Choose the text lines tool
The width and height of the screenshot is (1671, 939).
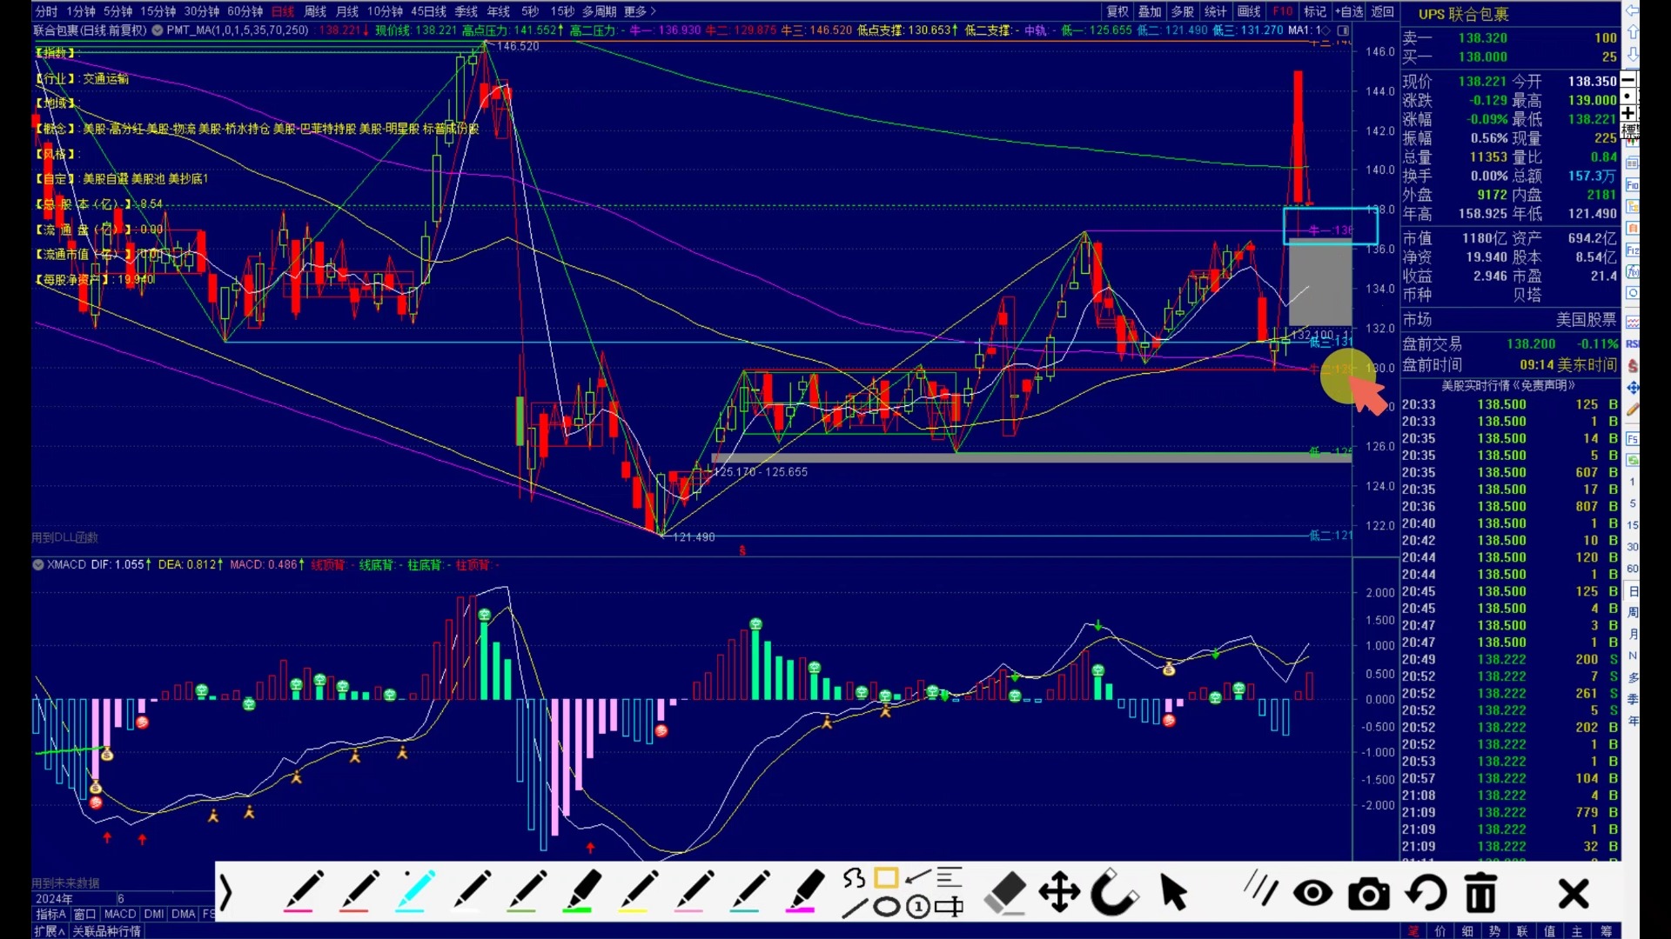(950, 877)
